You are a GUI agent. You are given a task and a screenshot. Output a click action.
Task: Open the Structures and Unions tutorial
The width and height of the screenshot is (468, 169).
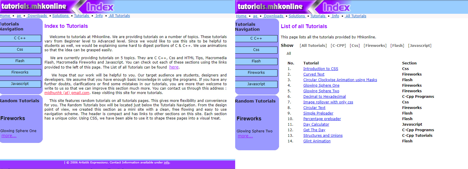pos(323,136)
